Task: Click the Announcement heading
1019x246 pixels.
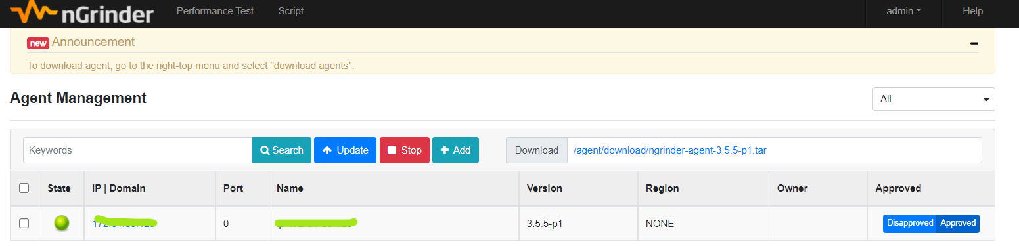Action: (x=93, y=42)
